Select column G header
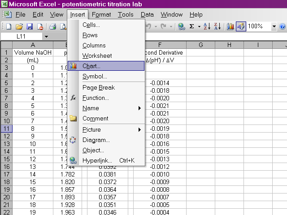This screenshot has width=287, height=215. 201,45
